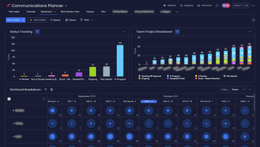Open the Automate robot icon
Screen dimensions: 260x147
[204, 5]
